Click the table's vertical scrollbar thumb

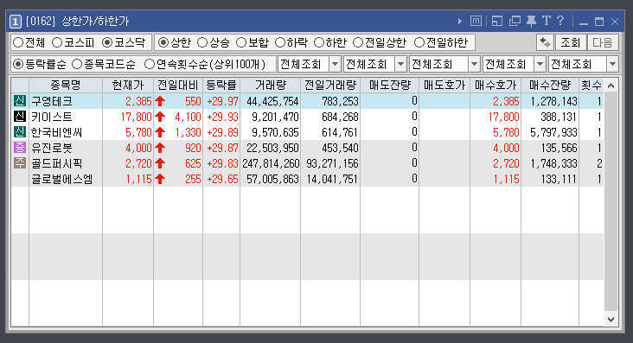point(611,202)
